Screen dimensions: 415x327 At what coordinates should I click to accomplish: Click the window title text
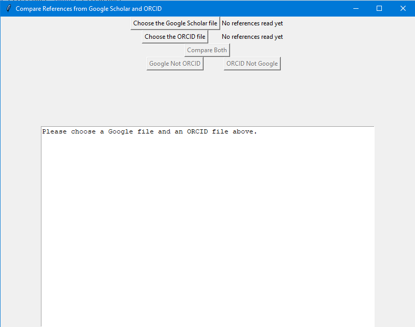click(x=89, y=9)
